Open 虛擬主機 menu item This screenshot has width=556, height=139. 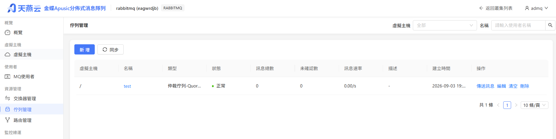(x=31, y=54)
